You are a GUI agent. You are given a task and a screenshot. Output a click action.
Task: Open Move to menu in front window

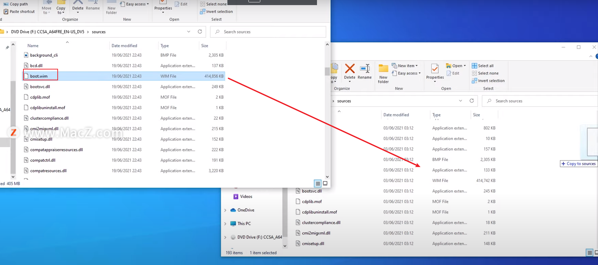pos(46,8)
